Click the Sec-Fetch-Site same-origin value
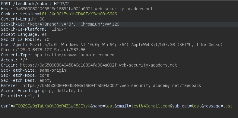 (x=53, y=70)
